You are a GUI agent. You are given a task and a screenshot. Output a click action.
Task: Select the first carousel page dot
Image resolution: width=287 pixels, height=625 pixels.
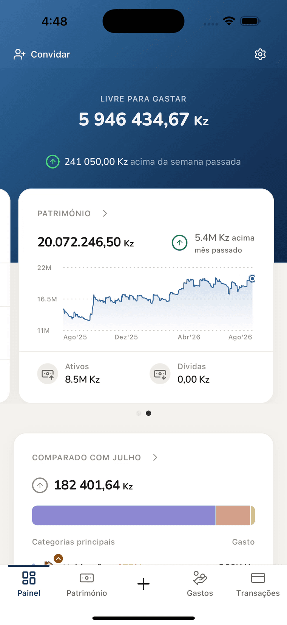tap(139, 413)
